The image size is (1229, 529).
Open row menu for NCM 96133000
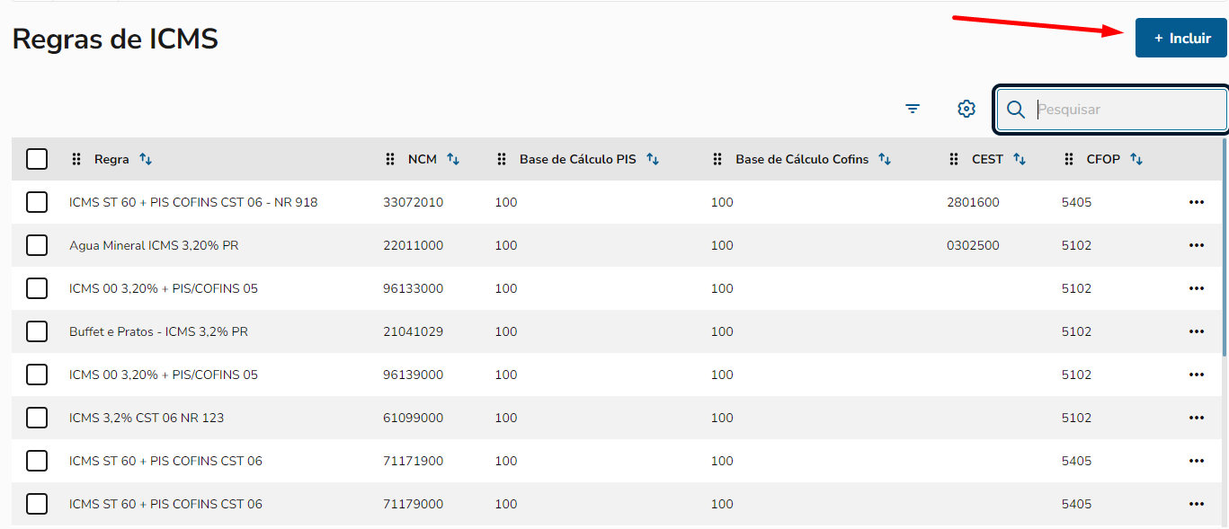1197,288
